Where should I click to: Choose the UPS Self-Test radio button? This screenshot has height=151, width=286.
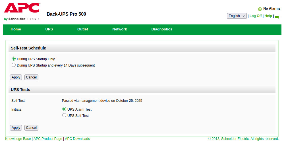click(64, 115)
